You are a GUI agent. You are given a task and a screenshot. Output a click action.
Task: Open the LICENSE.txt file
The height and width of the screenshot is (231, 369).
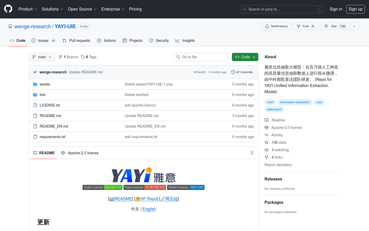click(x=50, y=105)
